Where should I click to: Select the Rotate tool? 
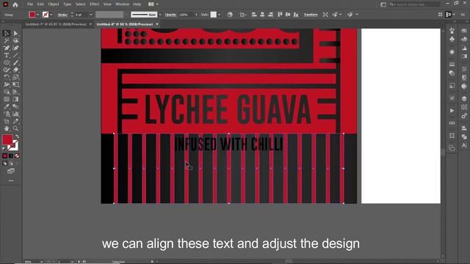(x=7, y=77)
